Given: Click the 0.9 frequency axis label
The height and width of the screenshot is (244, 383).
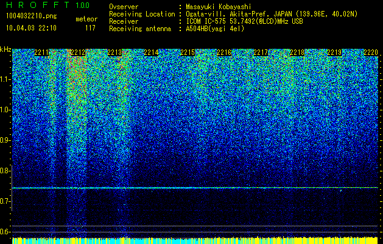Looking at the screenshot, I should click(x=5, y=140).
